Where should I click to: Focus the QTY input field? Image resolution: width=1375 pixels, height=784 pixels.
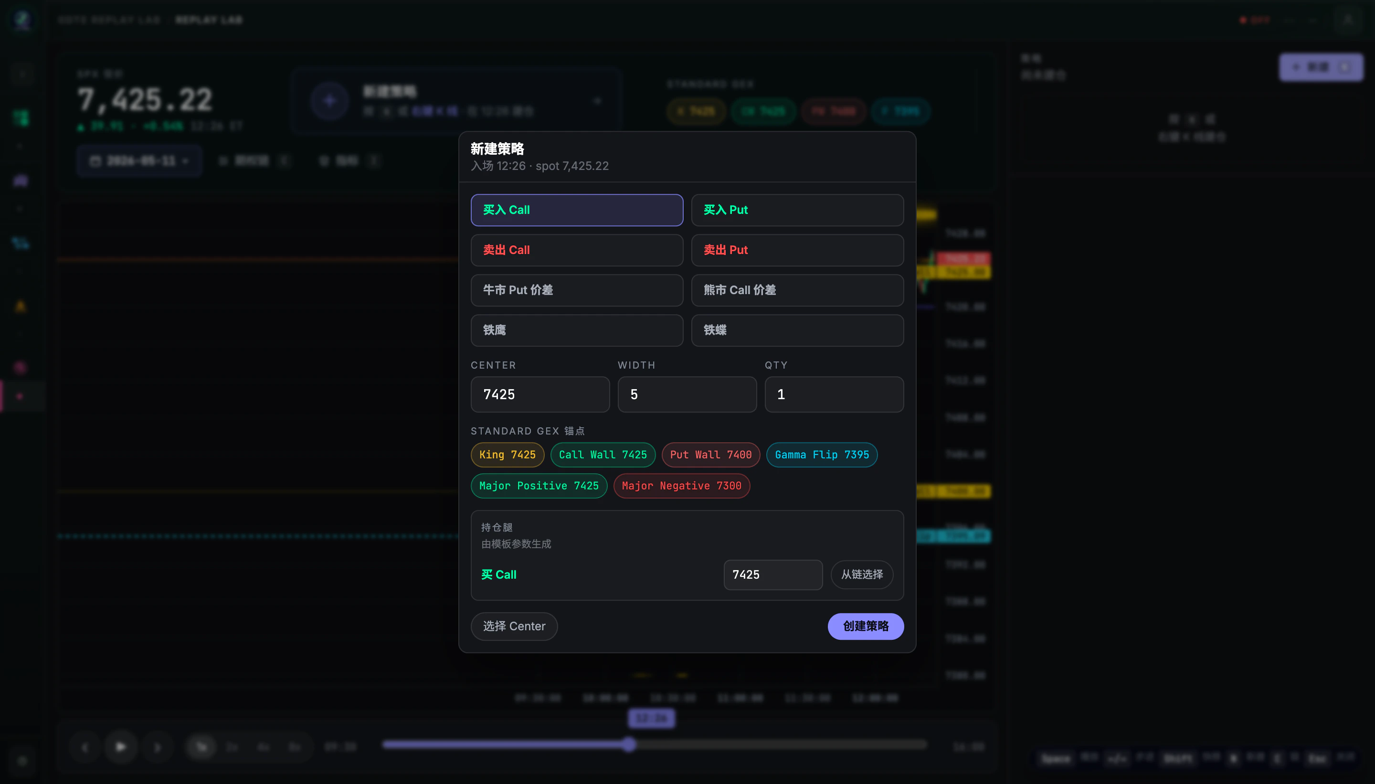834,395
